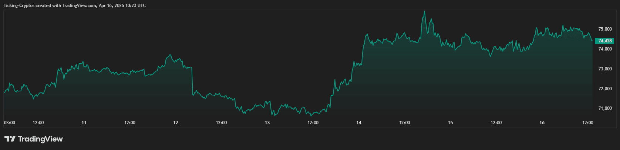Click the 73,000 price axis label

[605, 69]
